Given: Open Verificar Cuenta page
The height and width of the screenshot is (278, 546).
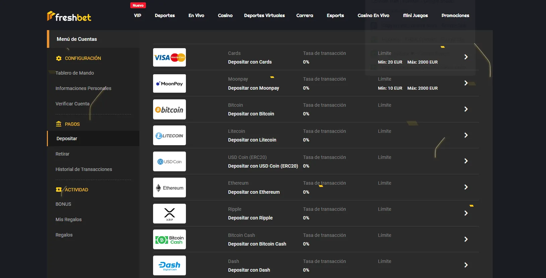Looking at the screenshot, I should tap(72, 104).
